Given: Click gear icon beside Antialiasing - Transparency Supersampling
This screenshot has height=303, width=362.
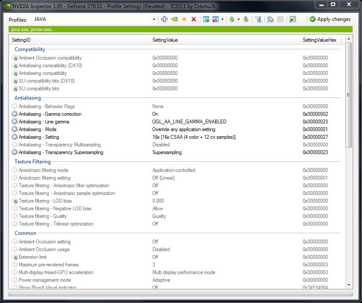Looking at the screenshot, I should 14,152.
